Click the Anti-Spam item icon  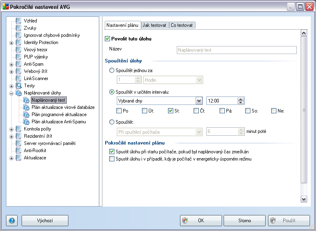click(x=18, y=64)
